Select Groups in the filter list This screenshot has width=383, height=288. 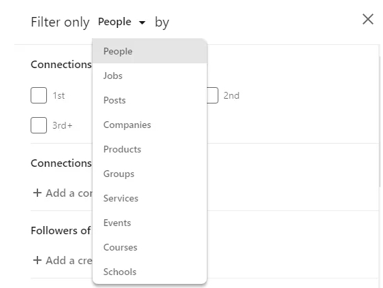point(150,174)
